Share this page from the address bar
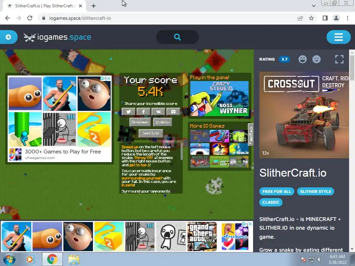The image size is (355, 266). [300, 18]
